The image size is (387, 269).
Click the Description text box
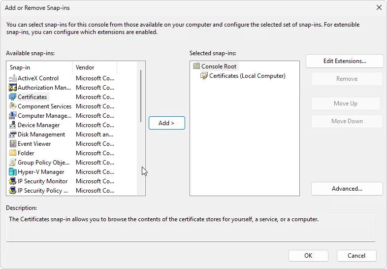pos(191,228)
